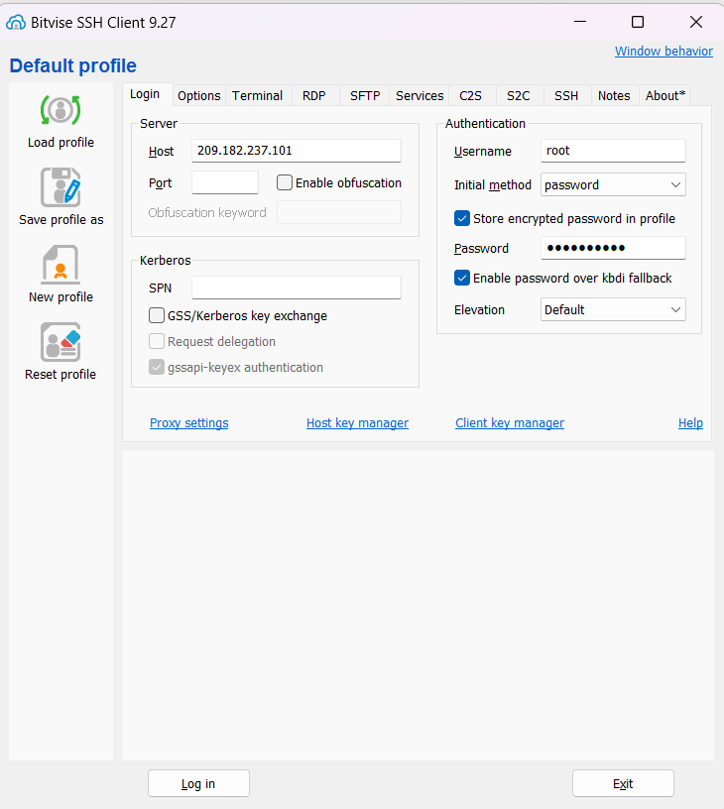Screen dimensions: 724x809
Task: Click the Bitvise cloud logo in title bar
Action: tap(16, 22)
